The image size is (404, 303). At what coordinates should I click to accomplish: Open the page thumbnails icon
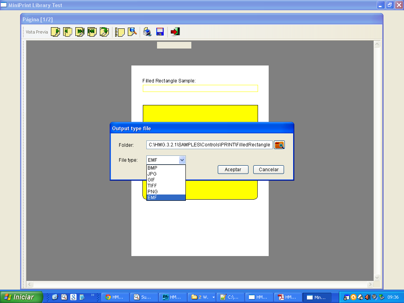point(120,32)
